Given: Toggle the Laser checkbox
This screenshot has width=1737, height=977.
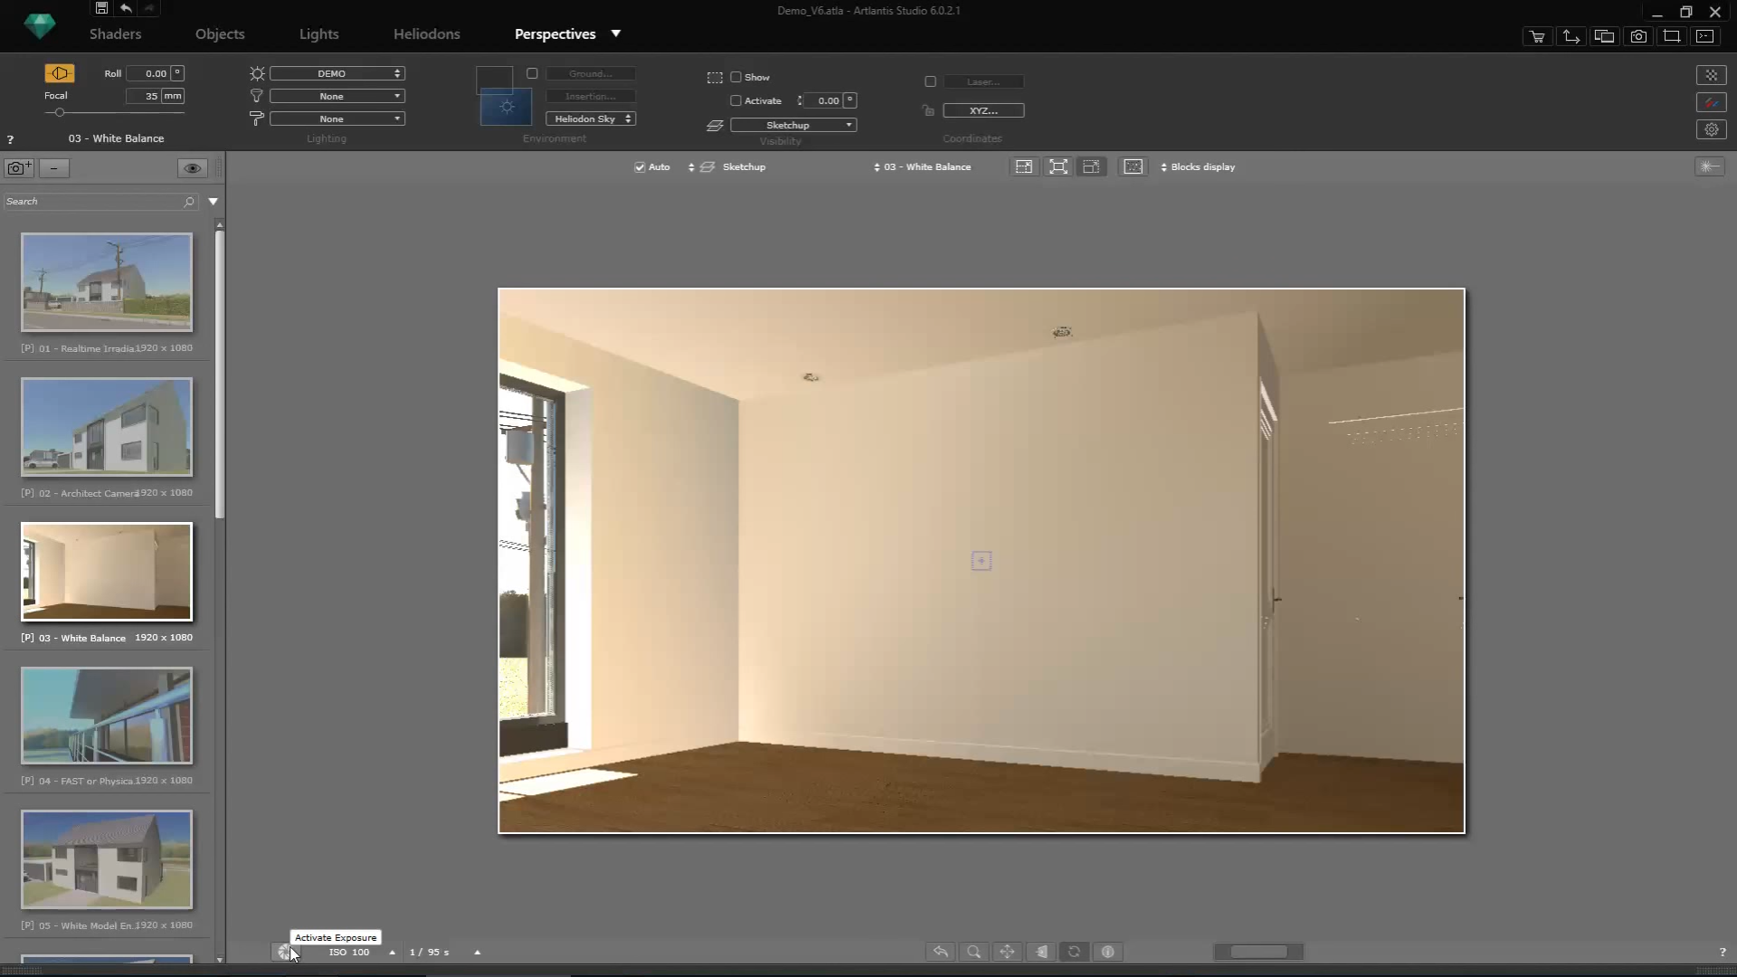Looking at the screenshot, I should coord(930,82).
